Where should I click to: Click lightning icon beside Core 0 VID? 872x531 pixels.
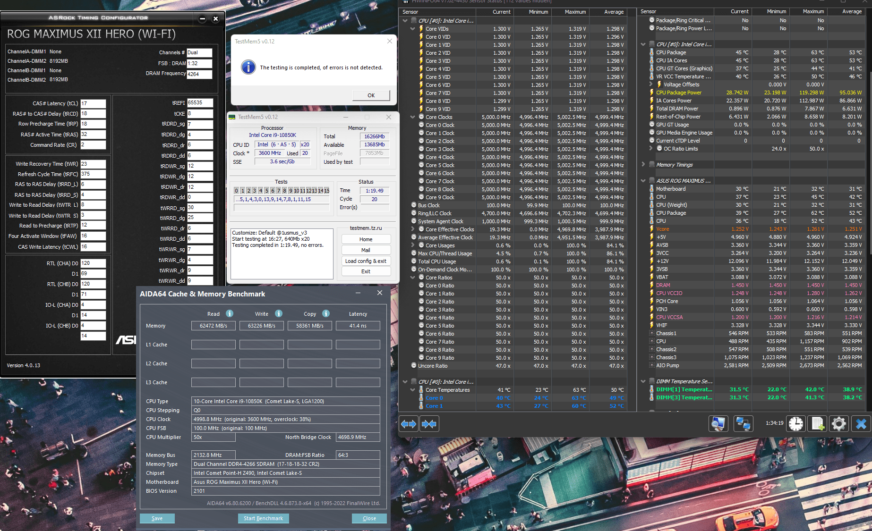click(421, 37)
